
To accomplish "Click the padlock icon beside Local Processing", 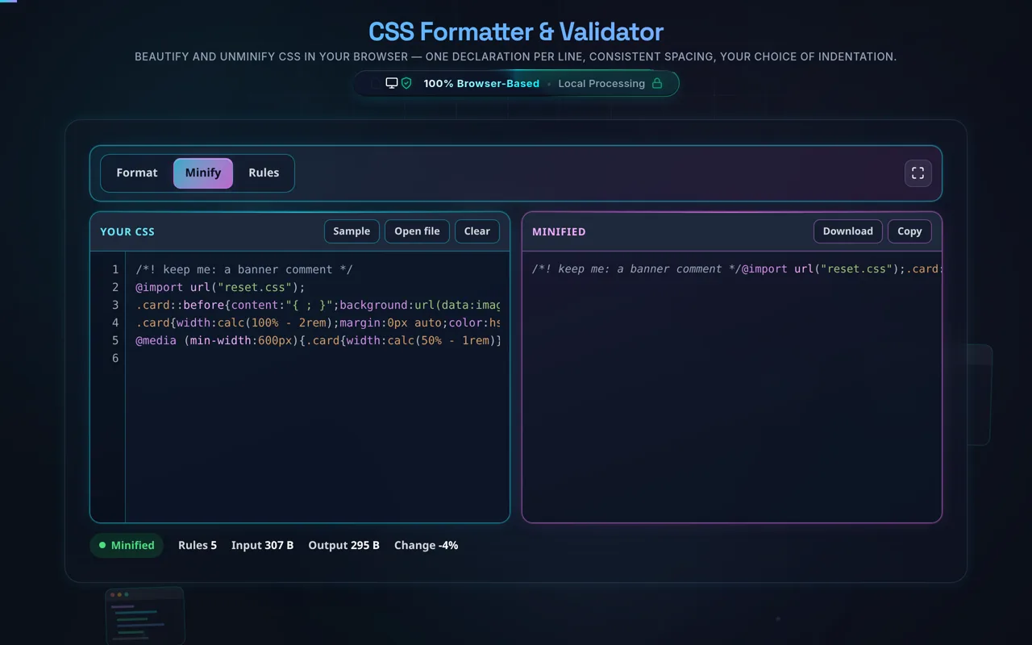I will click(657, 83).
